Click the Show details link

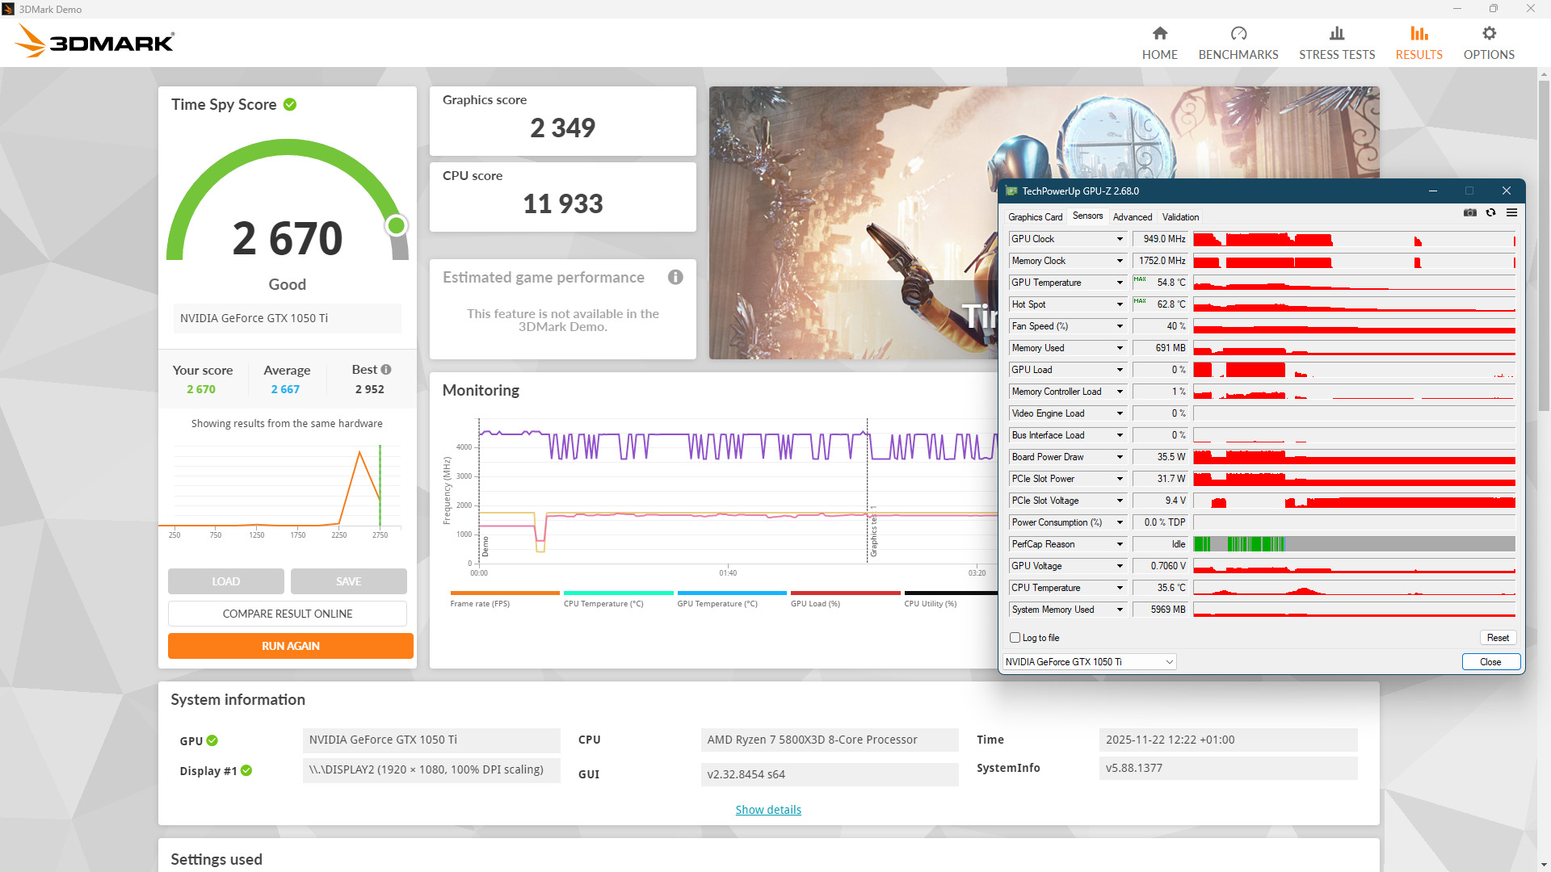pos(767,810)
